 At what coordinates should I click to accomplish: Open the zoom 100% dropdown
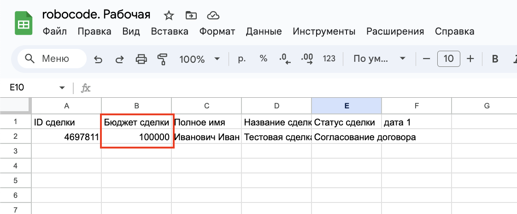[200, 59]
